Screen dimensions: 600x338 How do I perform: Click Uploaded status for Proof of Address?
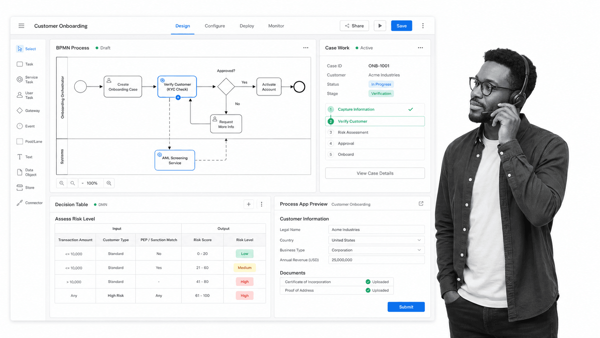coord(377,290)
